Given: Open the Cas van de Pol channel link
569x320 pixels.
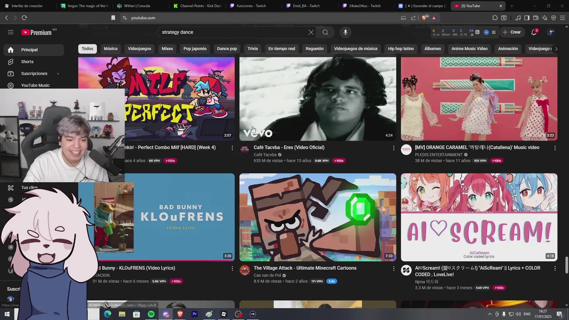Looking at the screenshot, I should [267, 275].
